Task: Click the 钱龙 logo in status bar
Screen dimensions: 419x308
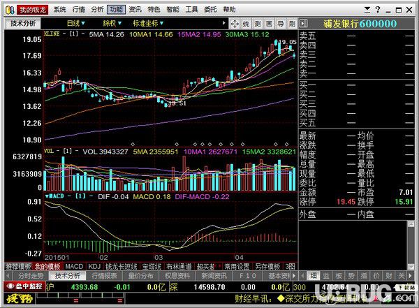Action: [20, 299]
